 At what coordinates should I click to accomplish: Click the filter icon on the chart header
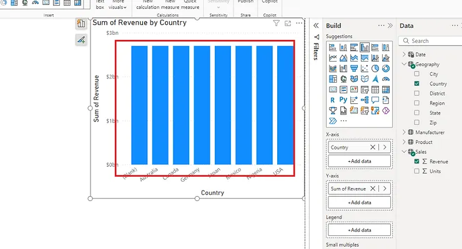(276, 23)
